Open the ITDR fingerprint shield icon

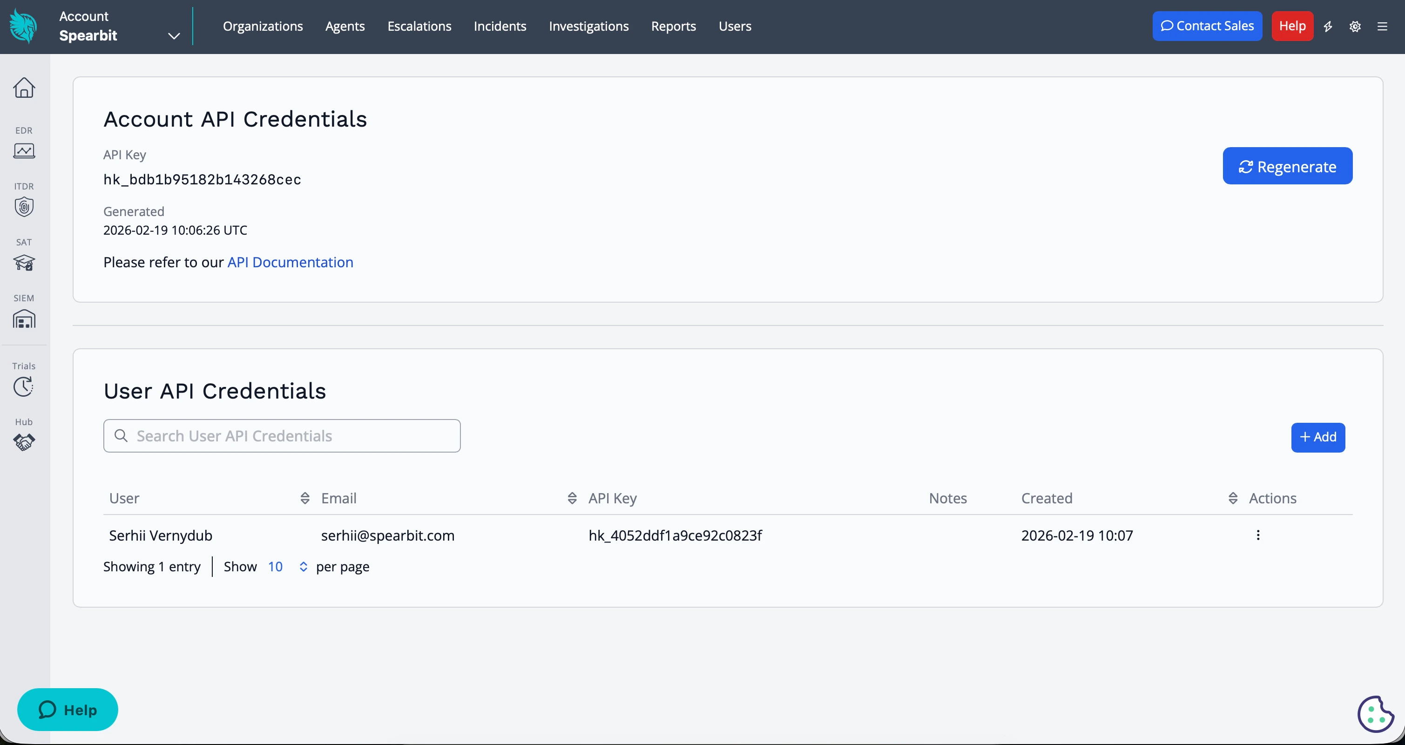pyautogui.click(x=24, y=207)
